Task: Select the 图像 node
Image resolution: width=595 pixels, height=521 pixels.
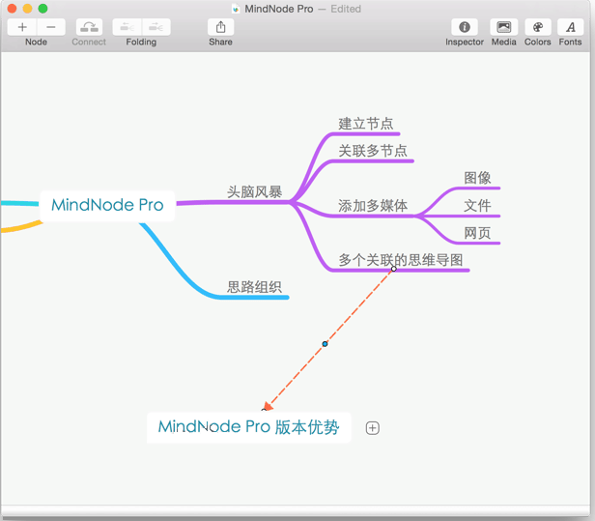Action: pos(477,178)
